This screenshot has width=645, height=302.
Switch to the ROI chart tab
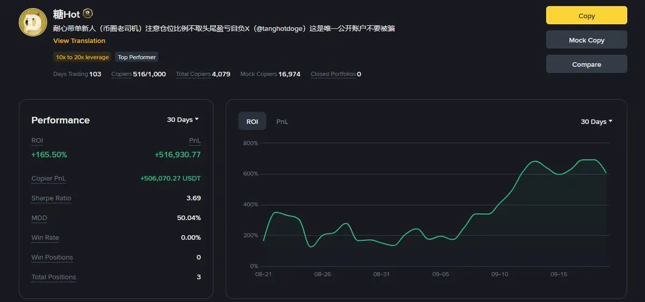[252, 122]
